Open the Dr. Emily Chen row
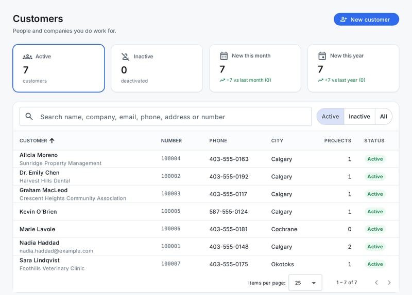Image resolution: width=412 pixels, height=295 pixels. [206, 176]
